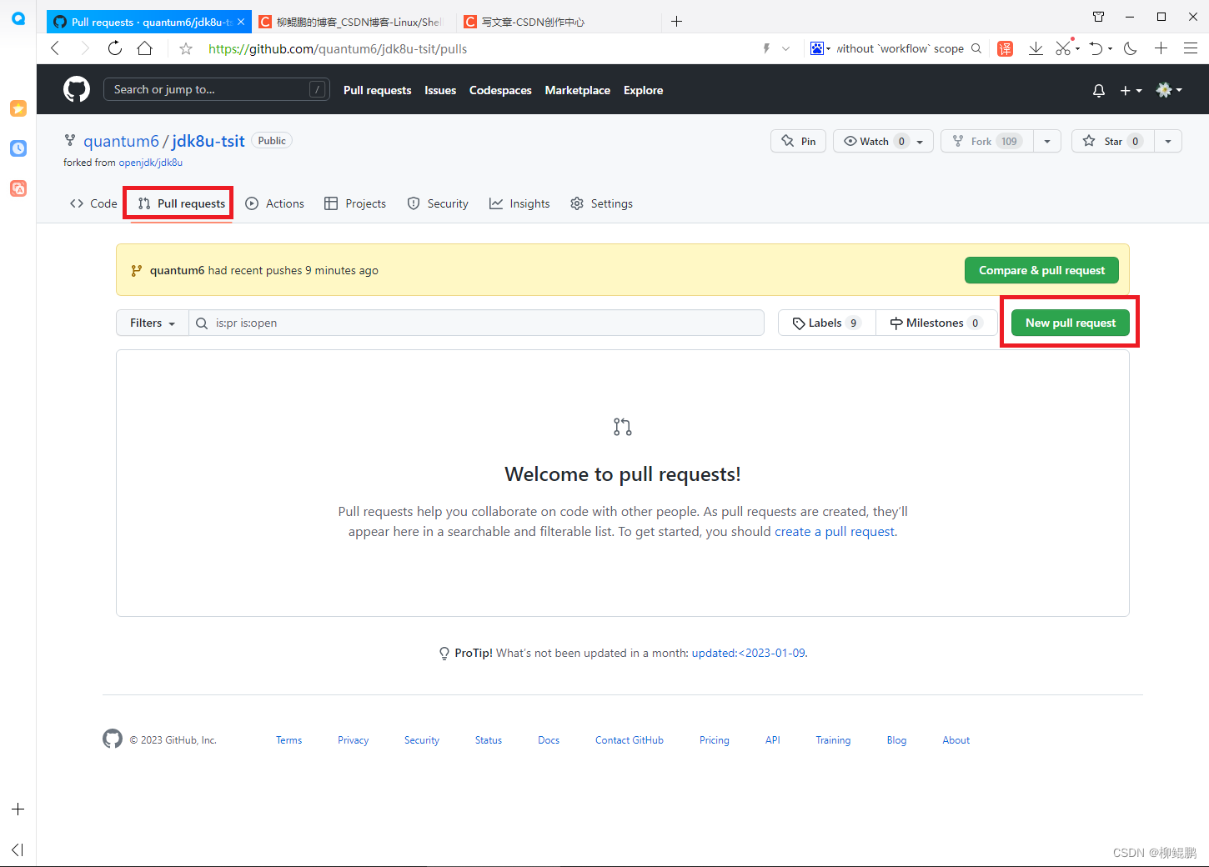This screenshot has width=1209, height=867.
Task: Open the browser download manager icon
Action: coord(1036,48)
